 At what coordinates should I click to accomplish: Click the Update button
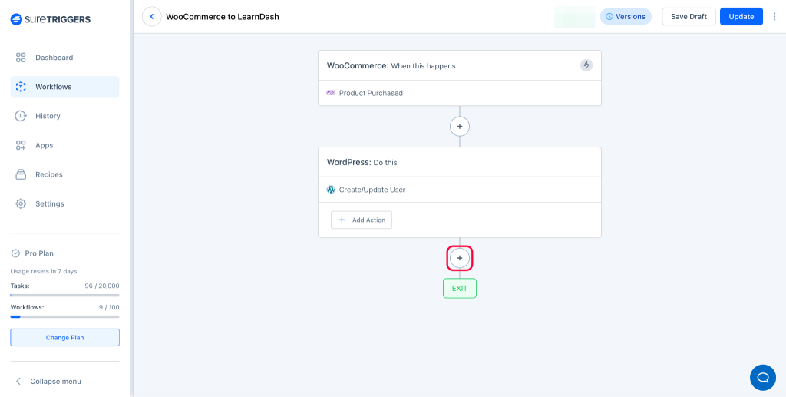coord(741,17)
